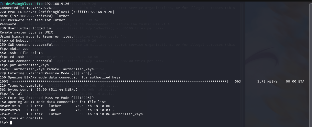
Task: Click the "563 bytes sent" line
Action: [39, 89]
